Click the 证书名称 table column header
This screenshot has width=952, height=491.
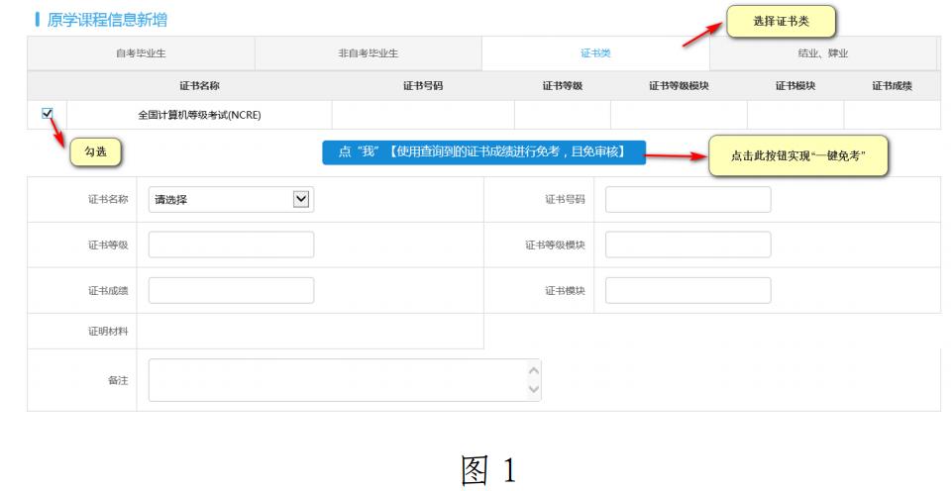(x=199, y=86)
